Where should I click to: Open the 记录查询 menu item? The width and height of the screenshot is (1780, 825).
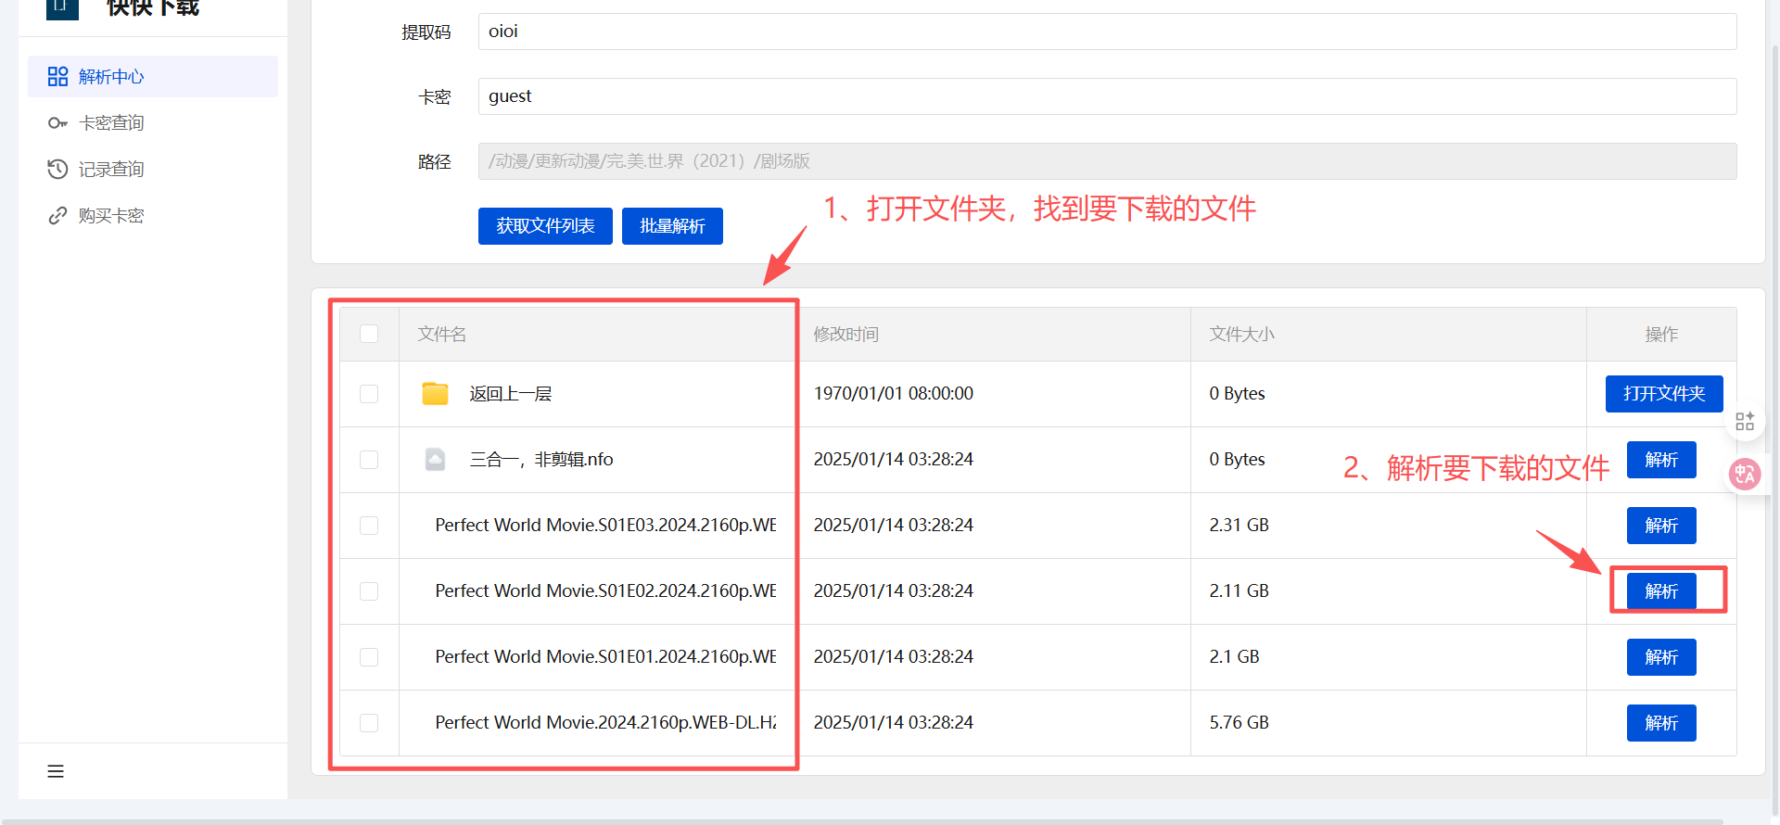pyautogui.click(x=111, y=170)
